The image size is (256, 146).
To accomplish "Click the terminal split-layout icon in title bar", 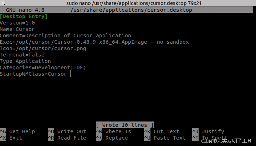I will coord(3,3).
